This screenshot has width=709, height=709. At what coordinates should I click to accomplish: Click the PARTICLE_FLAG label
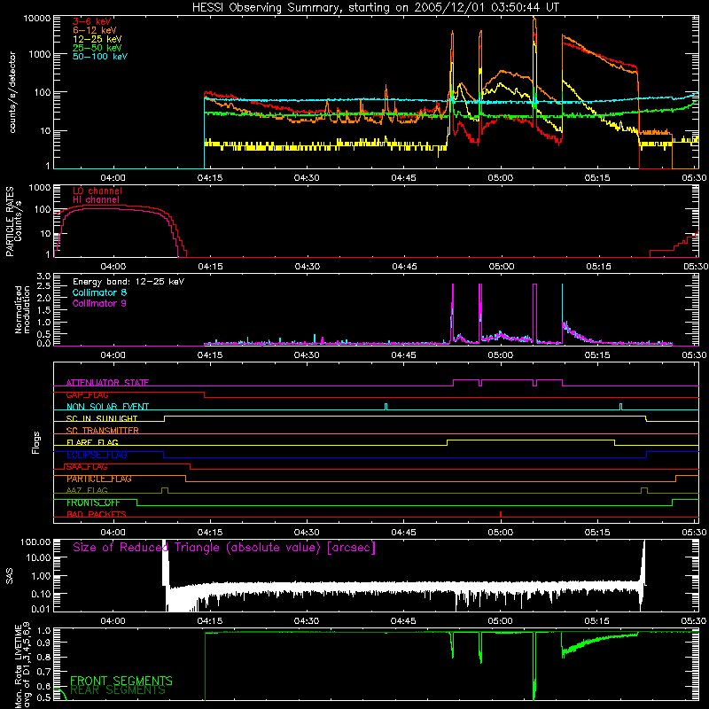pyautogui.click(x=99, y=479)
